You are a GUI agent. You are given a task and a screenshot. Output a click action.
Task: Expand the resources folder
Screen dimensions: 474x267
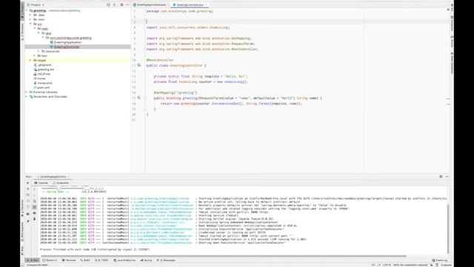(x=39, y=51)
